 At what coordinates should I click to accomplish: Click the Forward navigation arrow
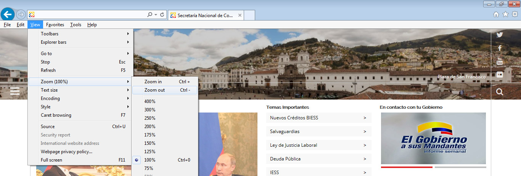click(21, 15)
